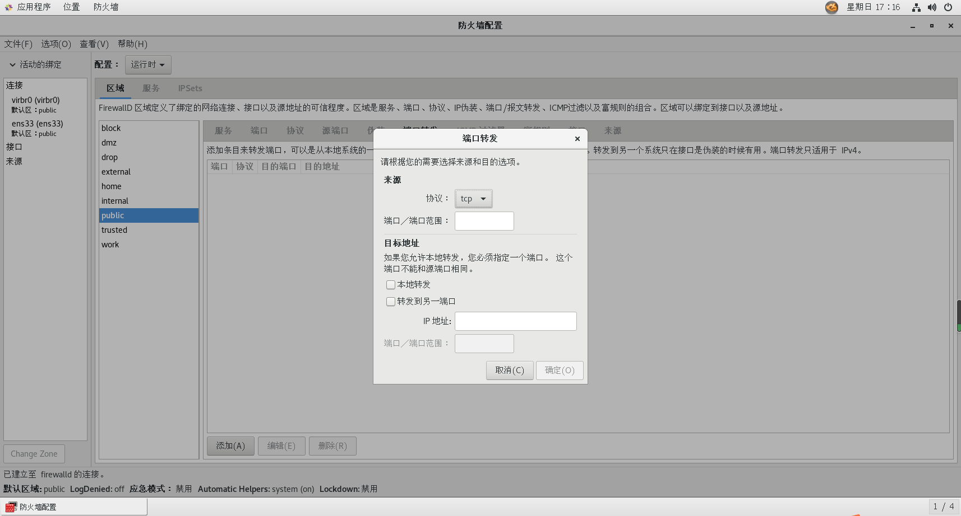This screenshot has width=961, height=516.
Task: Click the 协议 column header in table
Action: (x=244, y=167)
